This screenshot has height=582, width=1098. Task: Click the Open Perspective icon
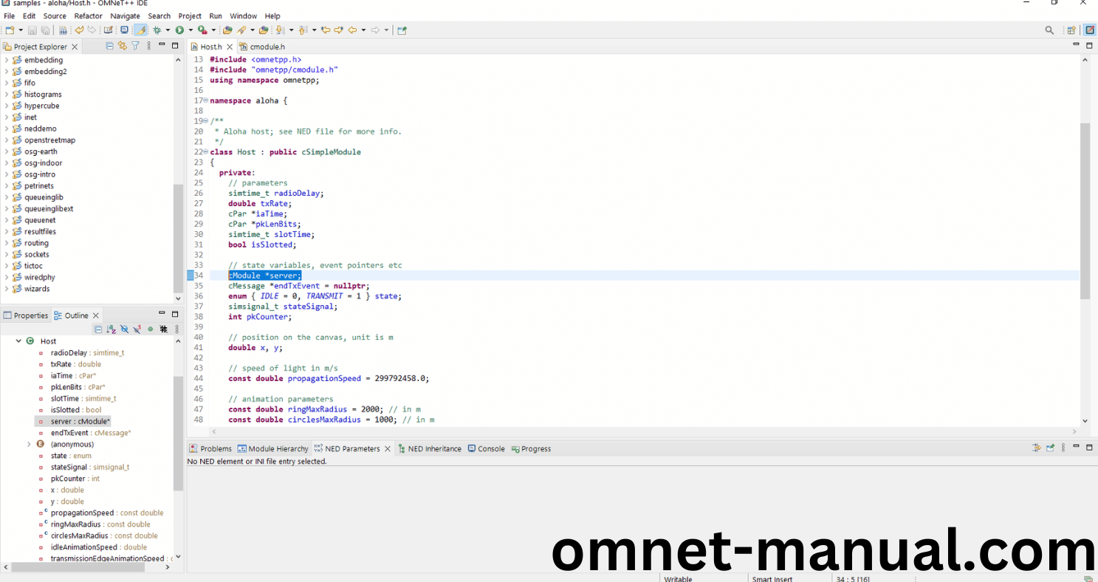(x=1071, y=30)
